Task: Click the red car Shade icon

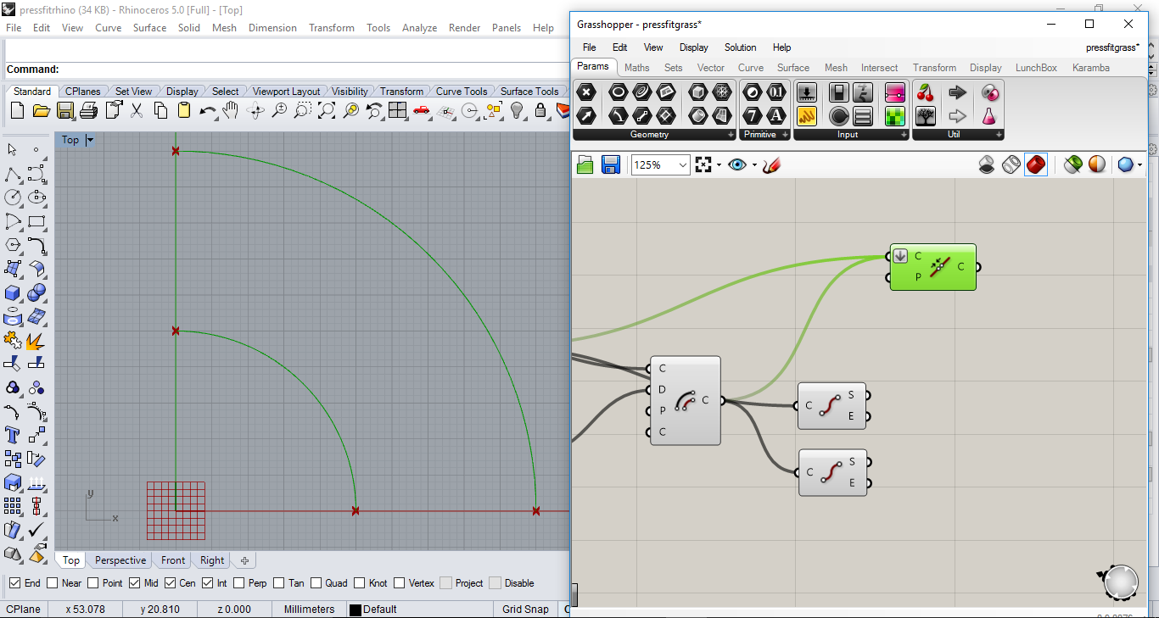Action: click(x=422, y=110)
